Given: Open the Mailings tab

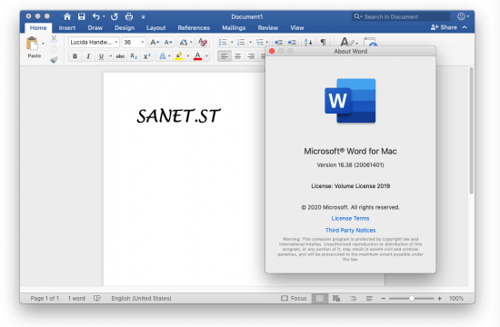Looking at the screenshot, I should point(234,28).
